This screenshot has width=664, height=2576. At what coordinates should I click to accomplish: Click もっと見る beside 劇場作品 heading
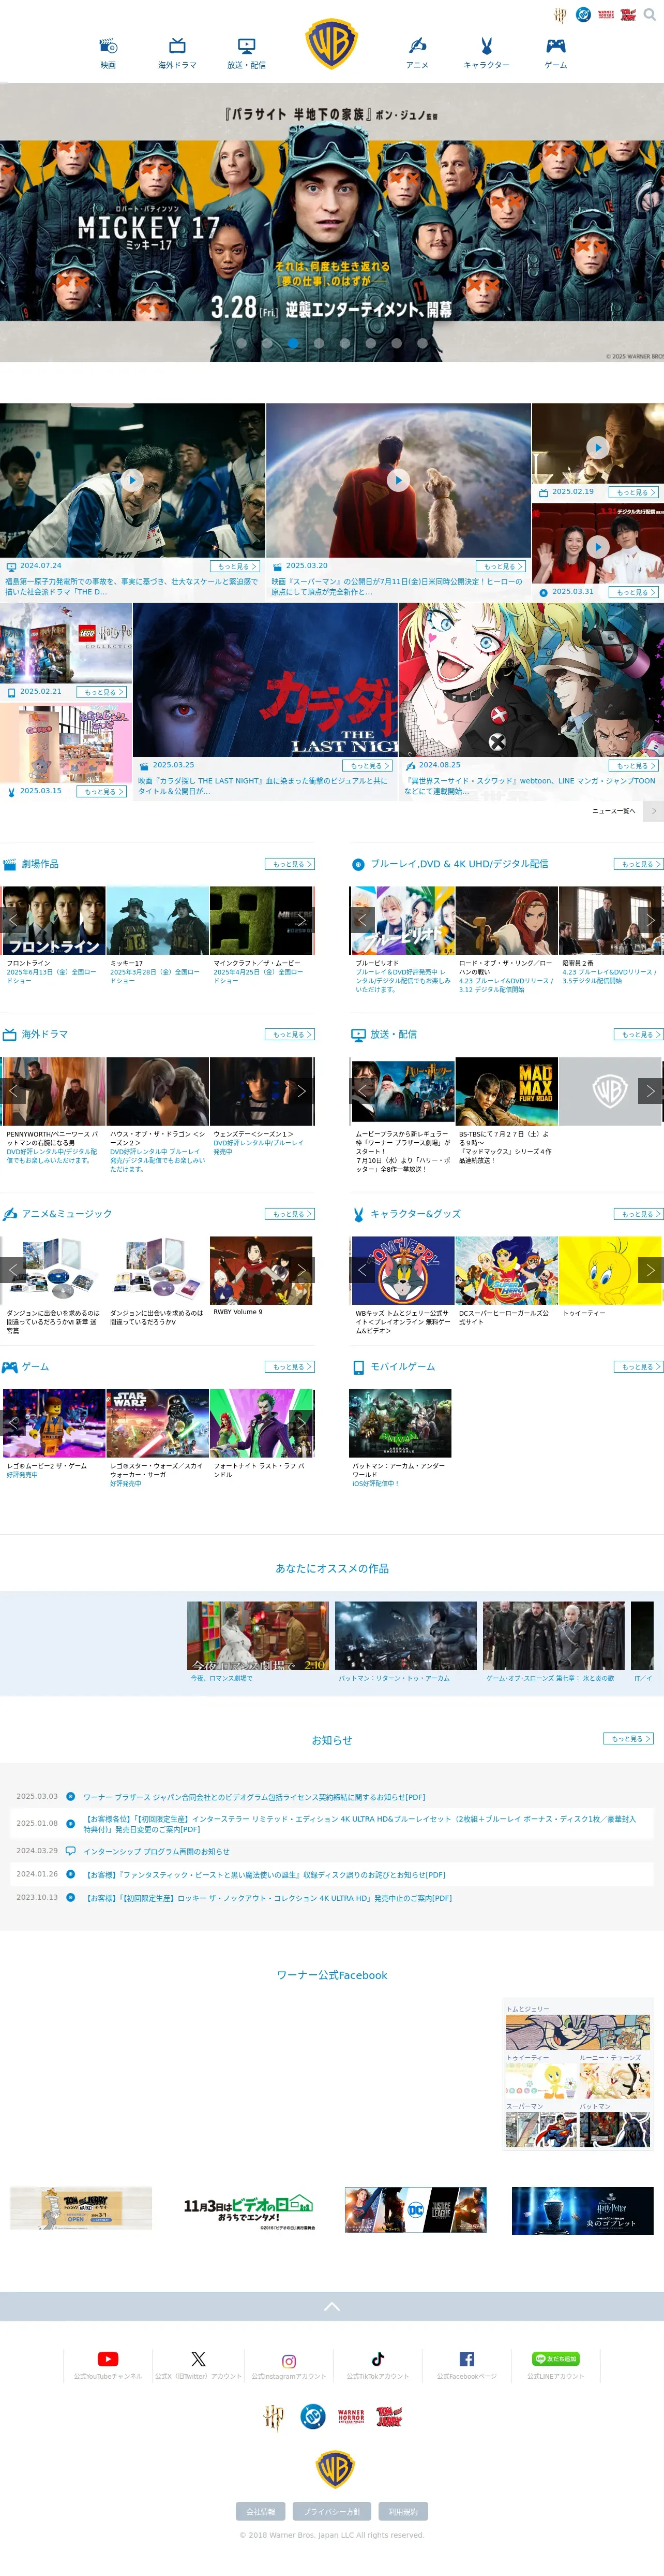point(291,864)
